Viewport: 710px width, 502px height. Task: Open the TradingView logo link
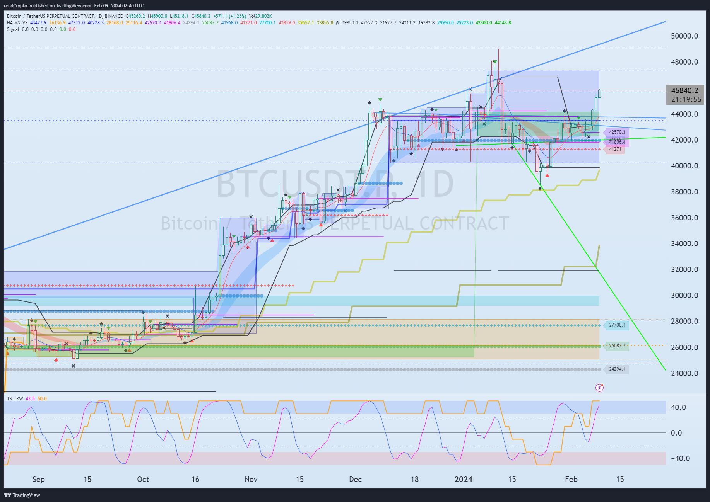(22, 495)
